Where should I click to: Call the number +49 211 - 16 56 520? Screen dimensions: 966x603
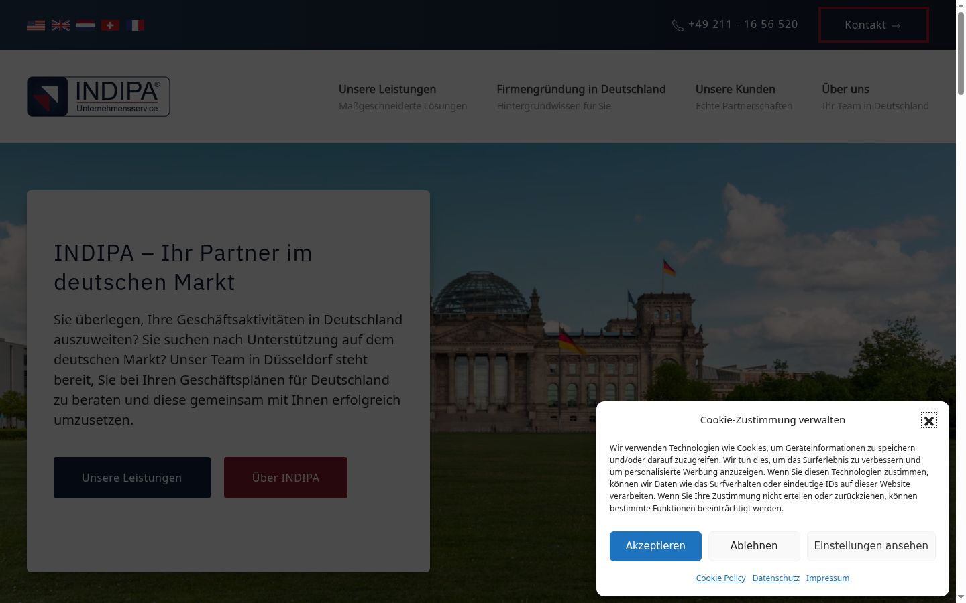point(743,25)
